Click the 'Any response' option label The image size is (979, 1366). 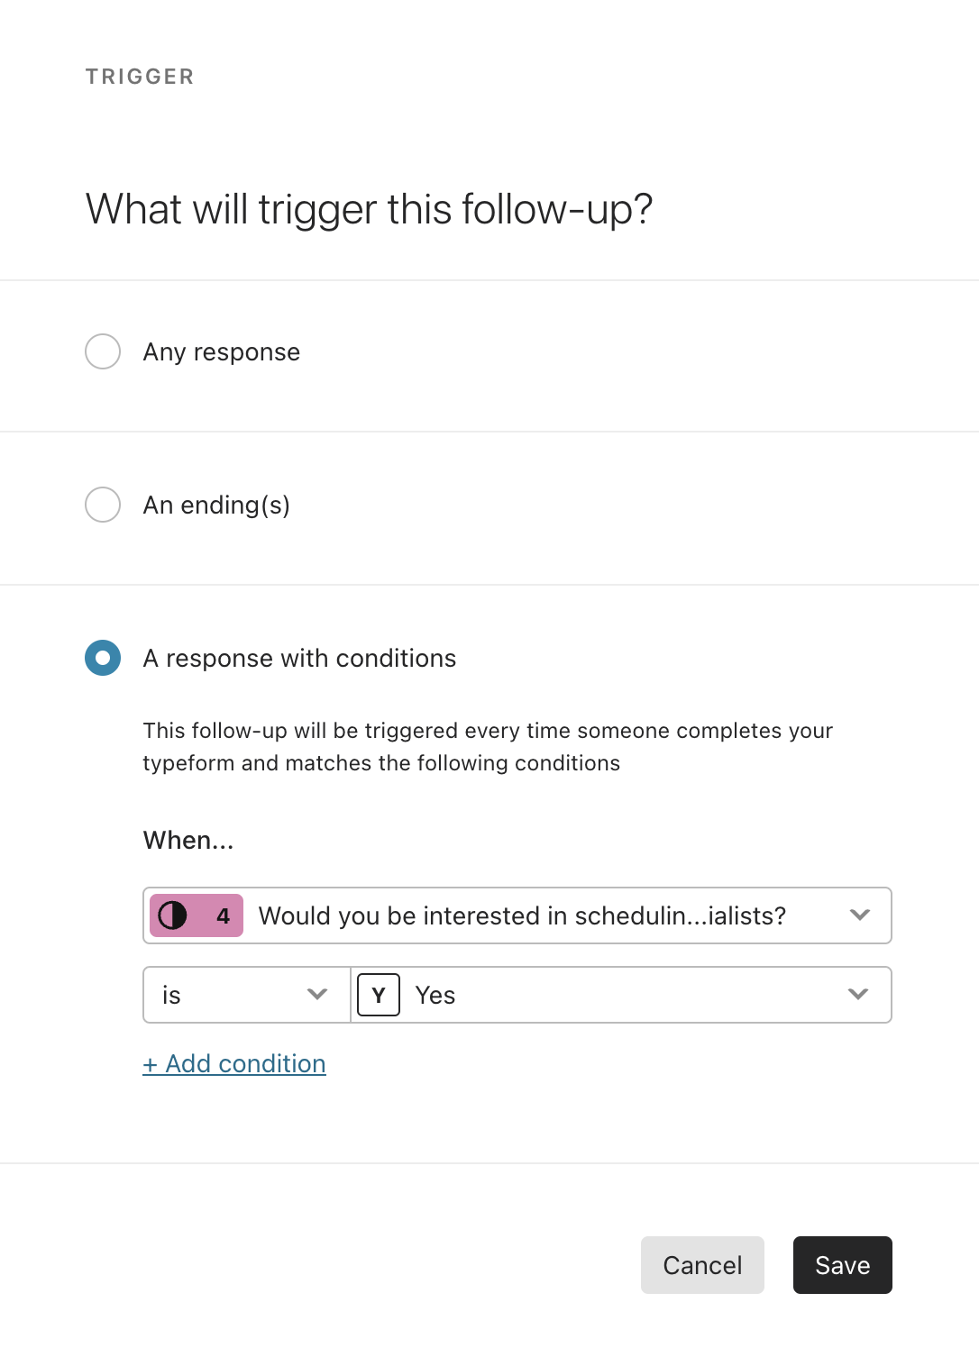222,352
